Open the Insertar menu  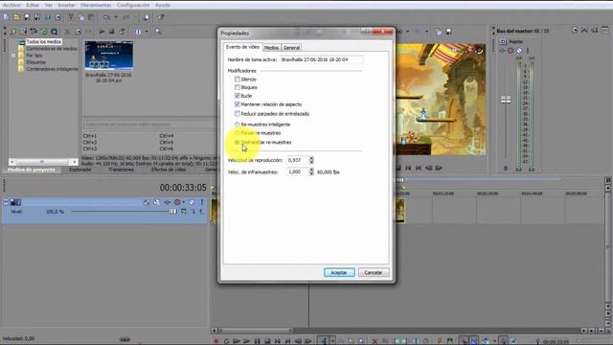66,5
